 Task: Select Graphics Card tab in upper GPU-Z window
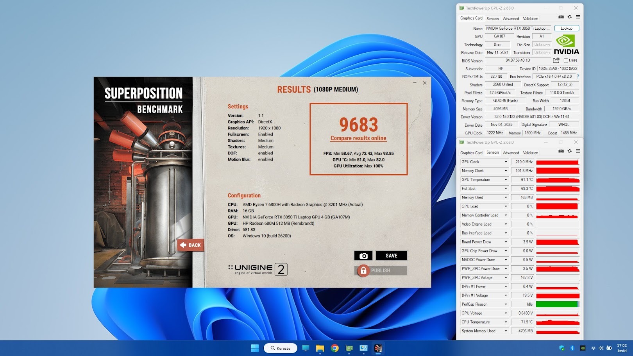(x=471, y=18)
